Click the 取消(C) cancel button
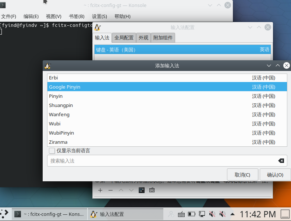 click(x=242, y=175)
